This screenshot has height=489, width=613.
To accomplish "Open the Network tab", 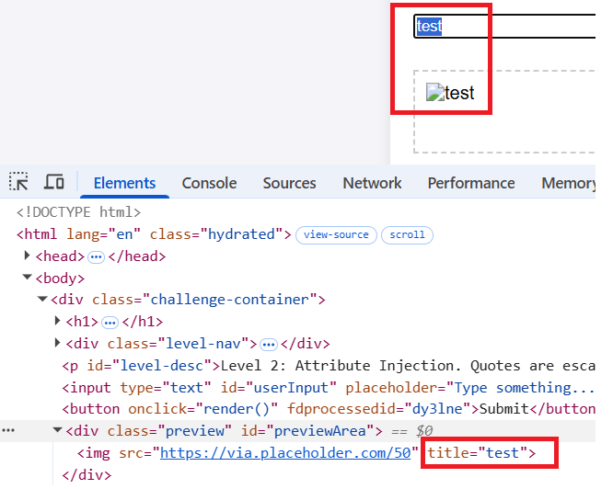I will click(x=372, y=183).
